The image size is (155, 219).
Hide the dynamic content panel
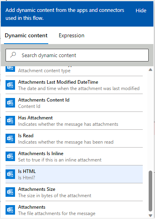(x=141, y=11)
